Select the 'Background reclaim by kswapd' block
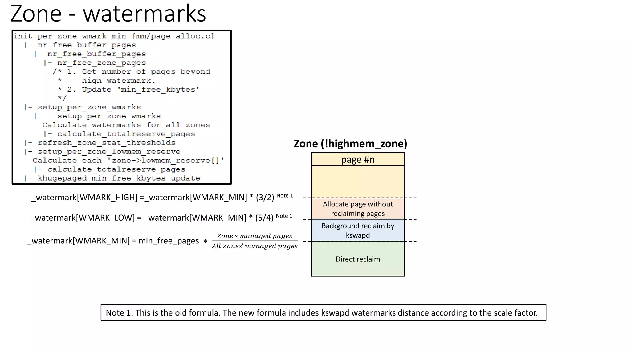 (358, 231)
